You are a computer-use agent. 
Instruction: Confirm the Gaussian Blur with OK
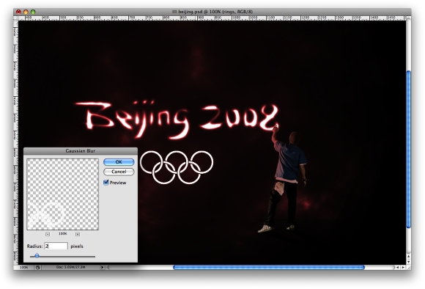119,161
